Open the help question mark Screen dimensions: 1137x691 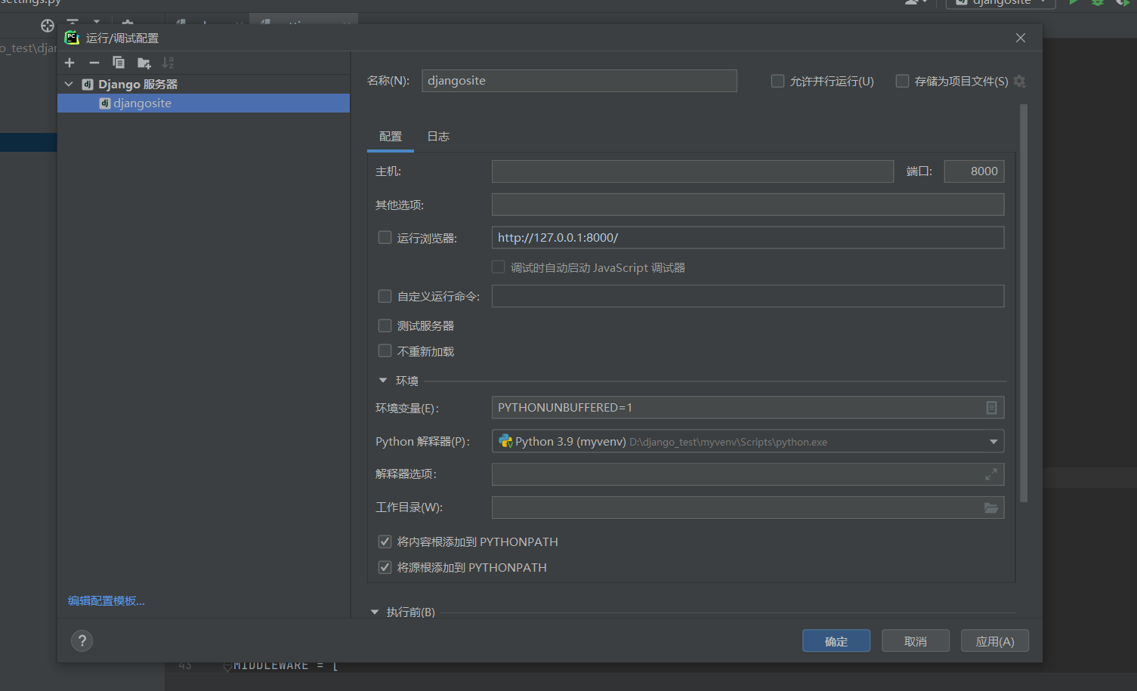[x=82, y=641]
